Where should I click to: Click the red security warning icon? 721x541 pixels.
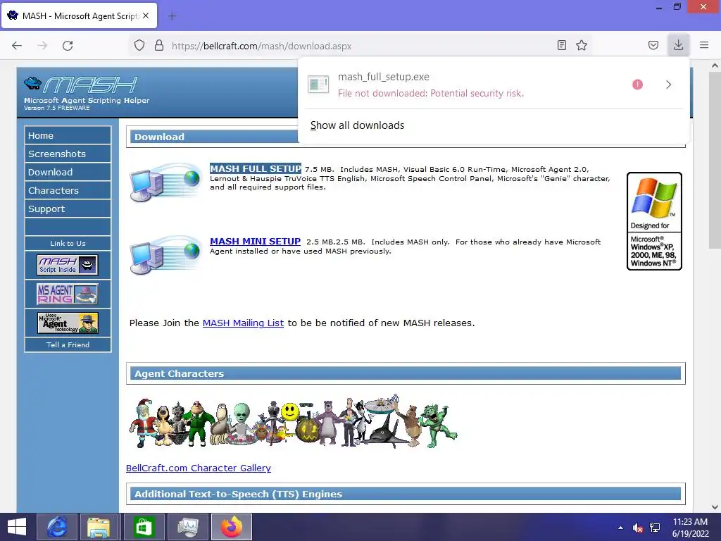pos(637,85)
